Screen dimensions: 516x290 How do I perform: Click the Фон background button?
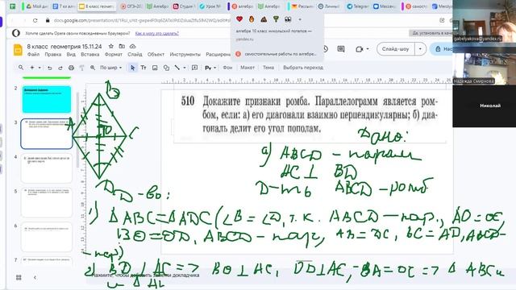pyautogui.click(x=227, y=68)
